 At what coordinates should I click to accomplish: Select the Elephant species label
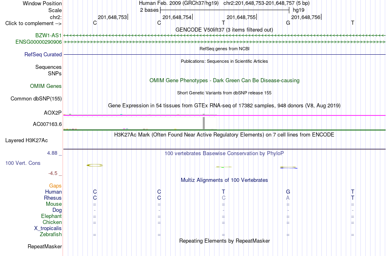point(51,216)
